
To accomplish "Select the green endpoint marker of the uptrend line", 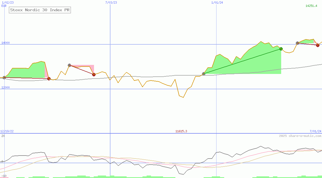I will [281, 49].
